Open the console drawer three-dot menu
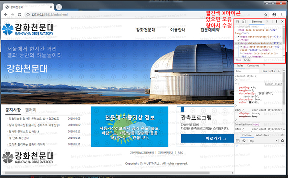The image size is (288, 178). (x=238, y=135)
